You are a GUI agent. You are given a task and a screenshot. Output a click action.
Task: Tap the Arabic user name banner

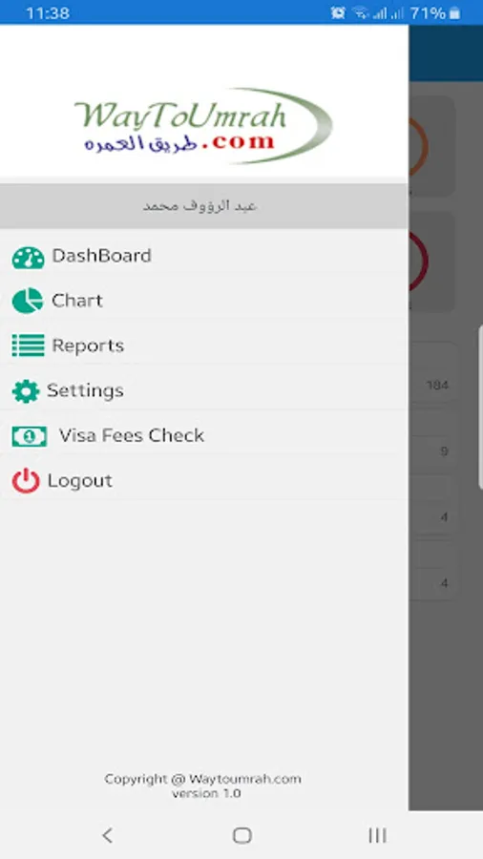coord(203,206)
